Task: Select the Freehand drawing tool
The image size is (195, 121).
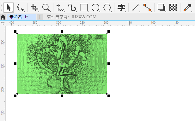Action: [x=60, y=8]
